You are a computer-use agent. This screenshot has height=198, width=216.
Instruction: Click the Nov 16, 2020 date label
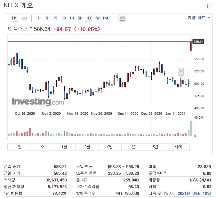(78, 114)
